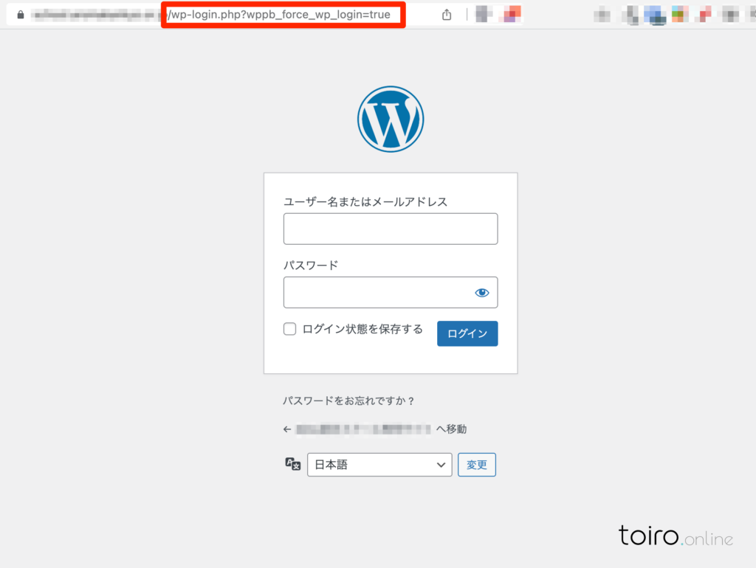Click the blue ログイン button
The height and width of the screenshot is (568, 756).
tap(467, 333)
